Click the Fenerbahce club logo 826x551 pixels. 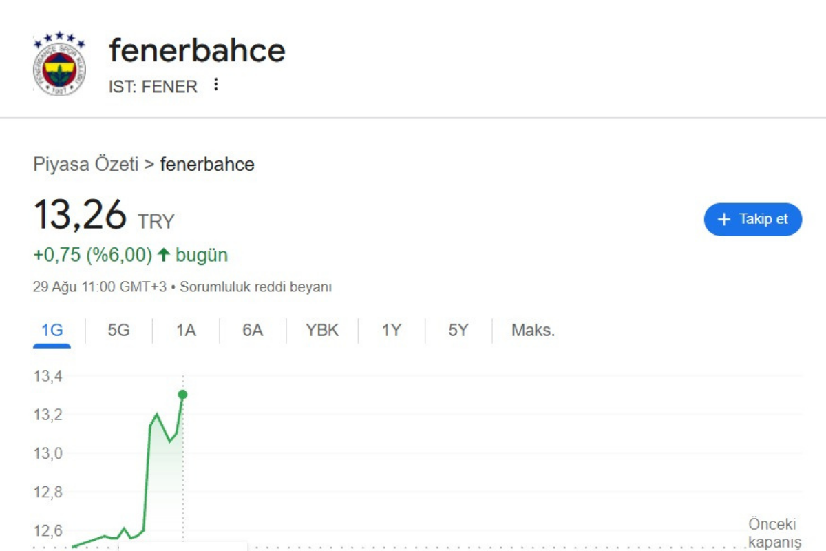coord(59,63)
